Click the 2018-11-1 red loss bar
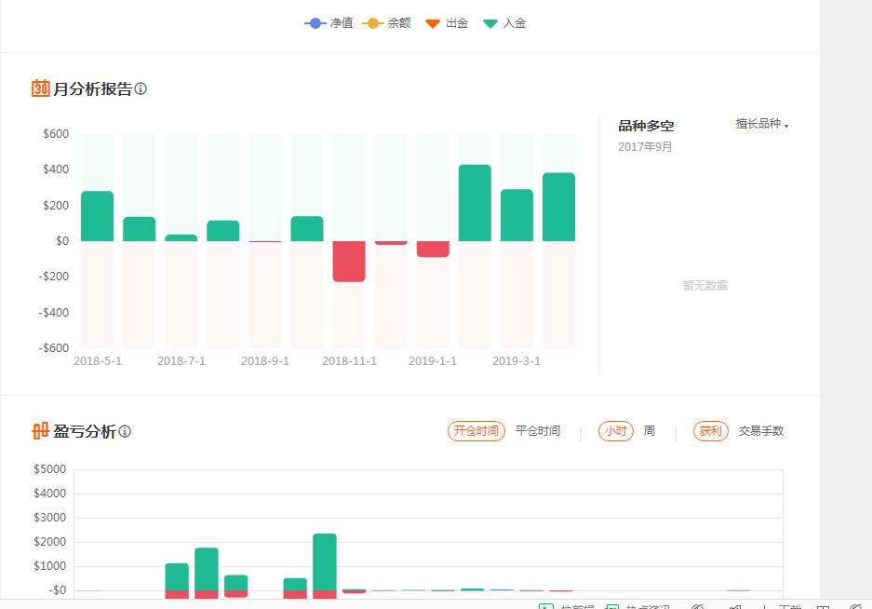 349,261
